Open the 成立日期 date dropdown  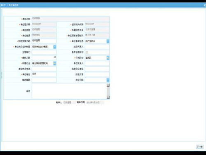(x=108, y=80)
